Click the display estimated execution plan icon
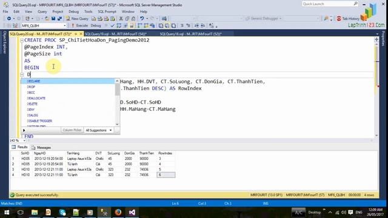Screen dimensions: 388x218 pyautogui.click(x=119, y=25)
